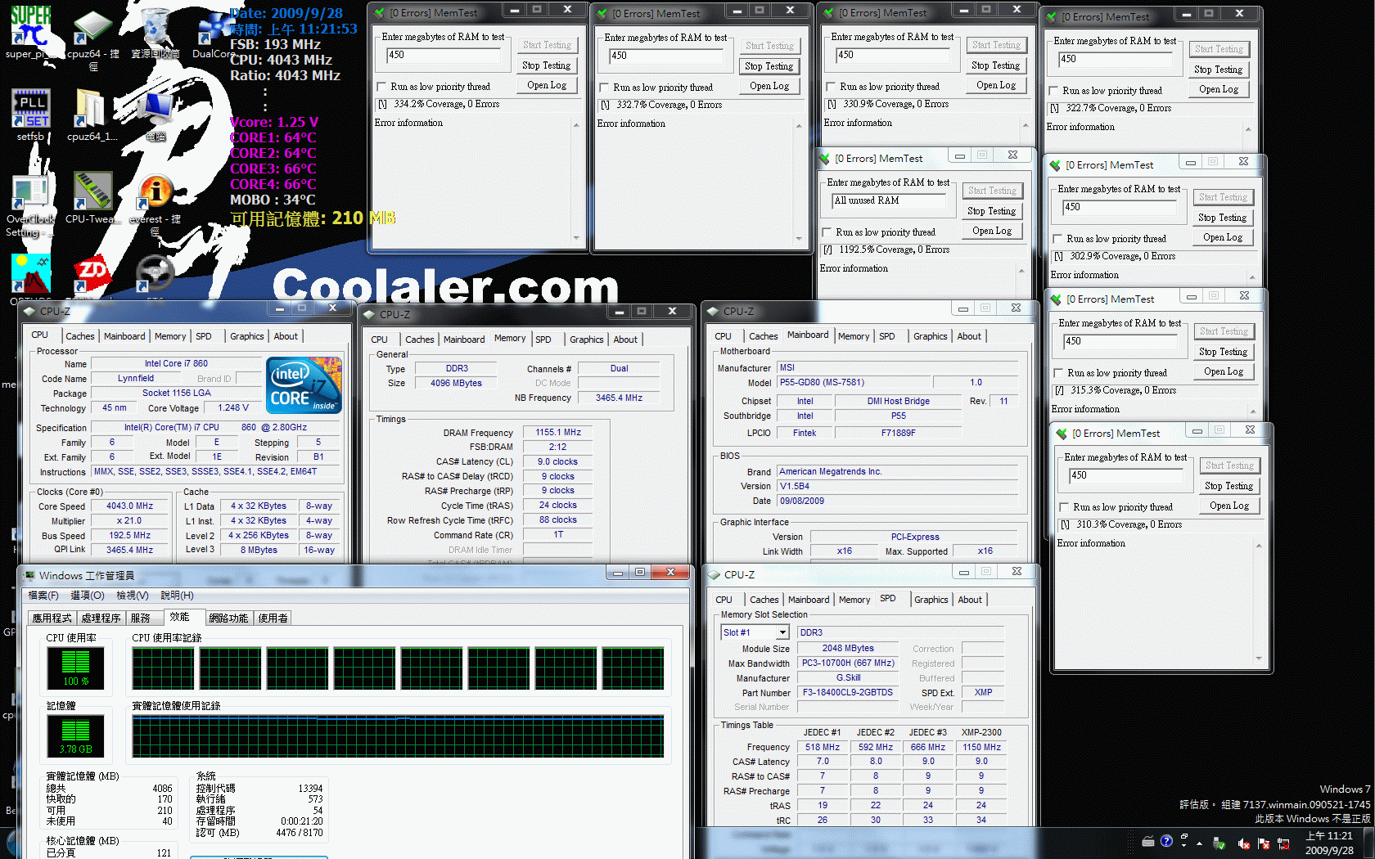Click the keyboard language bar tray icon
The height and width of the screenshot is (859, 1375).
click(x=1148, y=842)
